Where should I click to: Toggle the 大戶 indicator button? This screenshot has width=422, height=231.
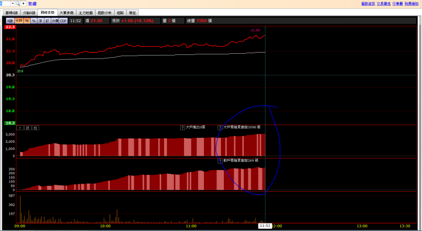19,20
